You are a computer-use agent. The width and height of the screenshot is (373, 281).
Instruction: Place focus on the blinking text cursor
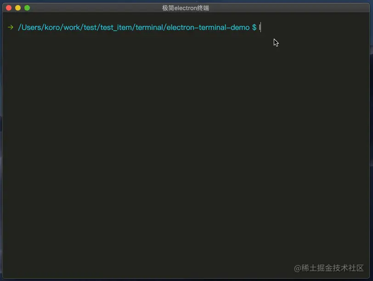[260, 27]
